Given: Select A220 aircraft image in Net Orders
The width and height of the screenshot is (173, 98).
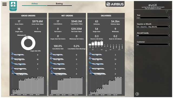Looking at the screenshot, I should click(x=56, y=54).
